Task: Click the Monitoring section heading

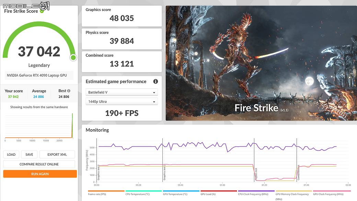Action: point(97,130)
